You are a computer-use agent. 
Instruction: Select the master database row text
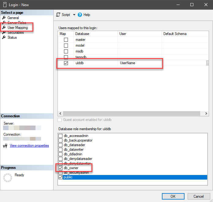click(x=80, y=40)
